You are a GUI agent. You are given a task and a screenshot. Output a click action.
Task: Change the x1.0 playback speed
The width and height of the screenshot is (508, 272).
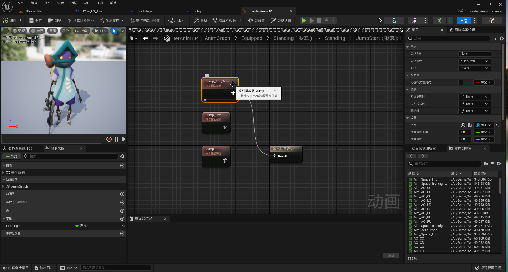coord(100,31)
